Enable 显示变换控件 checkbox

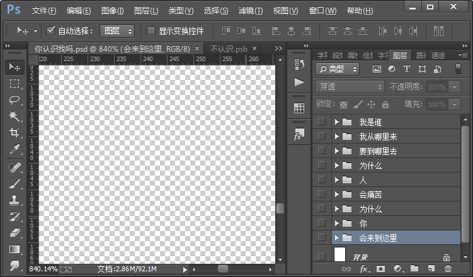point(151,31)
